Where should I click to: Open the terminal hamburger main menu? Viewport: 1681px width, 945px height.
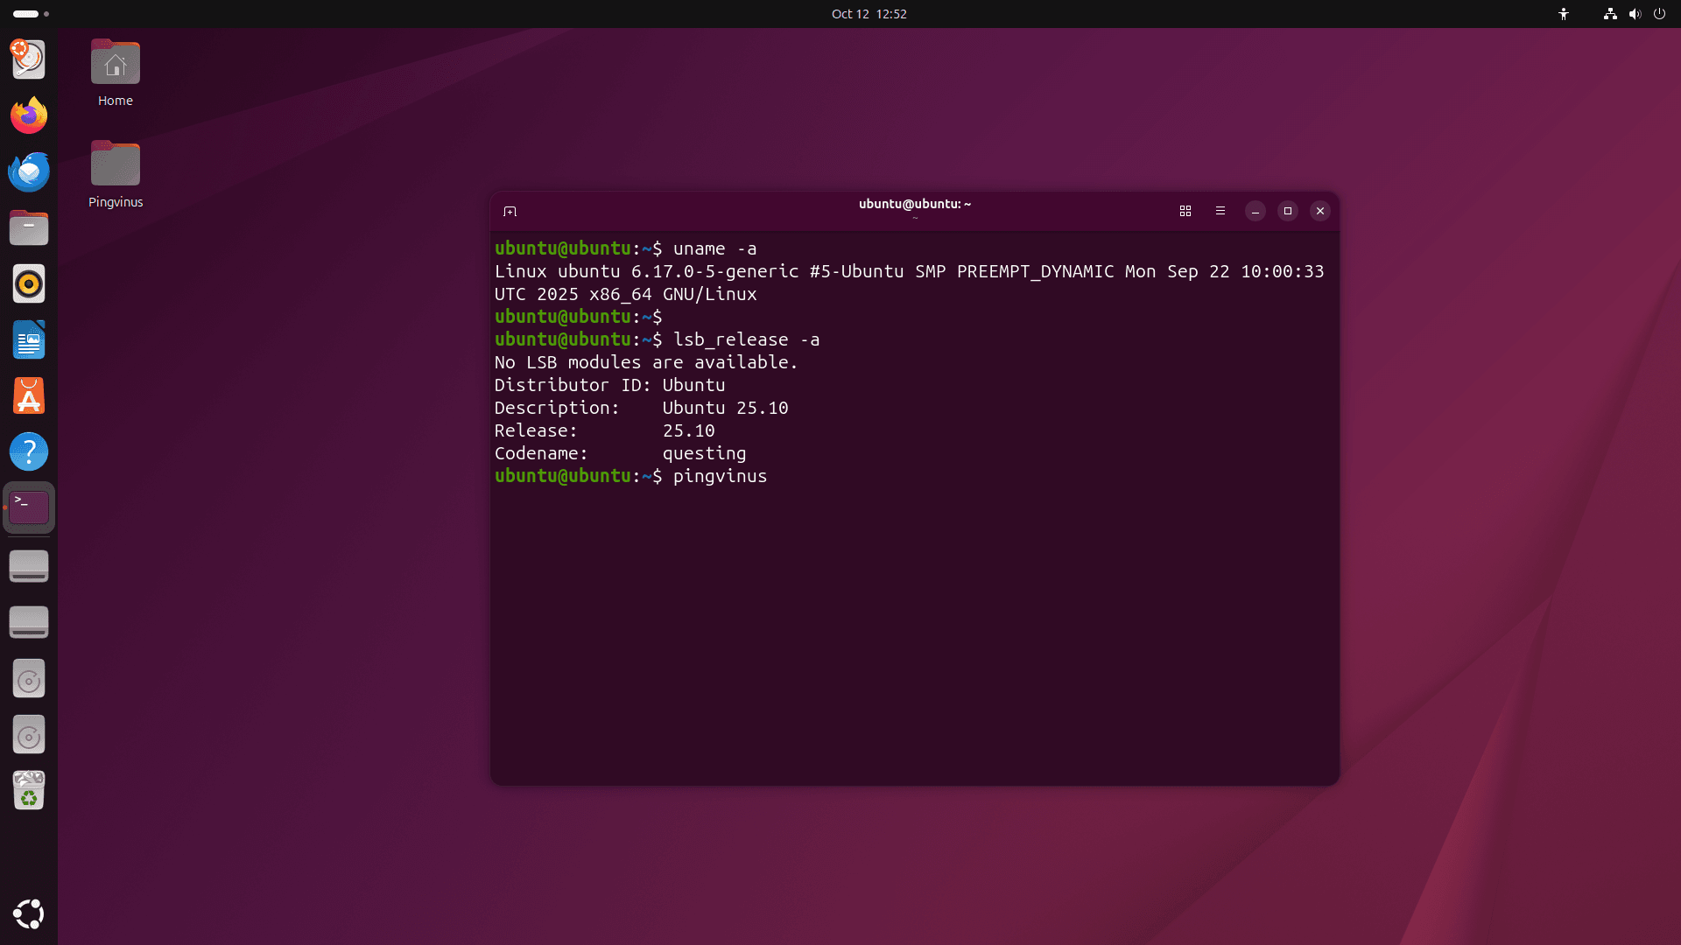[x=1220, y=211]
